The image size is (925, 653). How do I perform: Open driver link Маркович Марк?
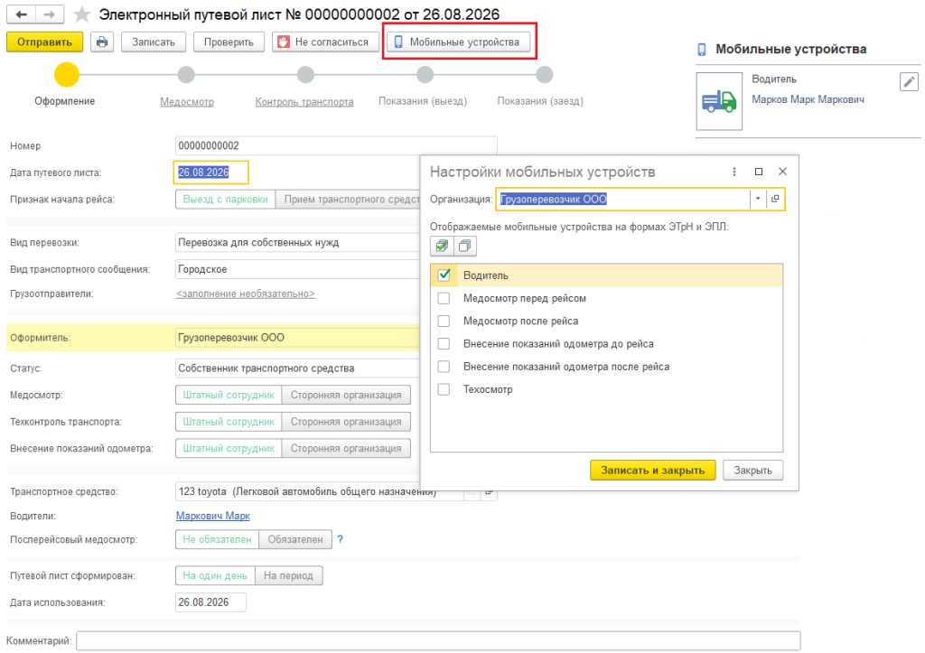tap(213, 516)
